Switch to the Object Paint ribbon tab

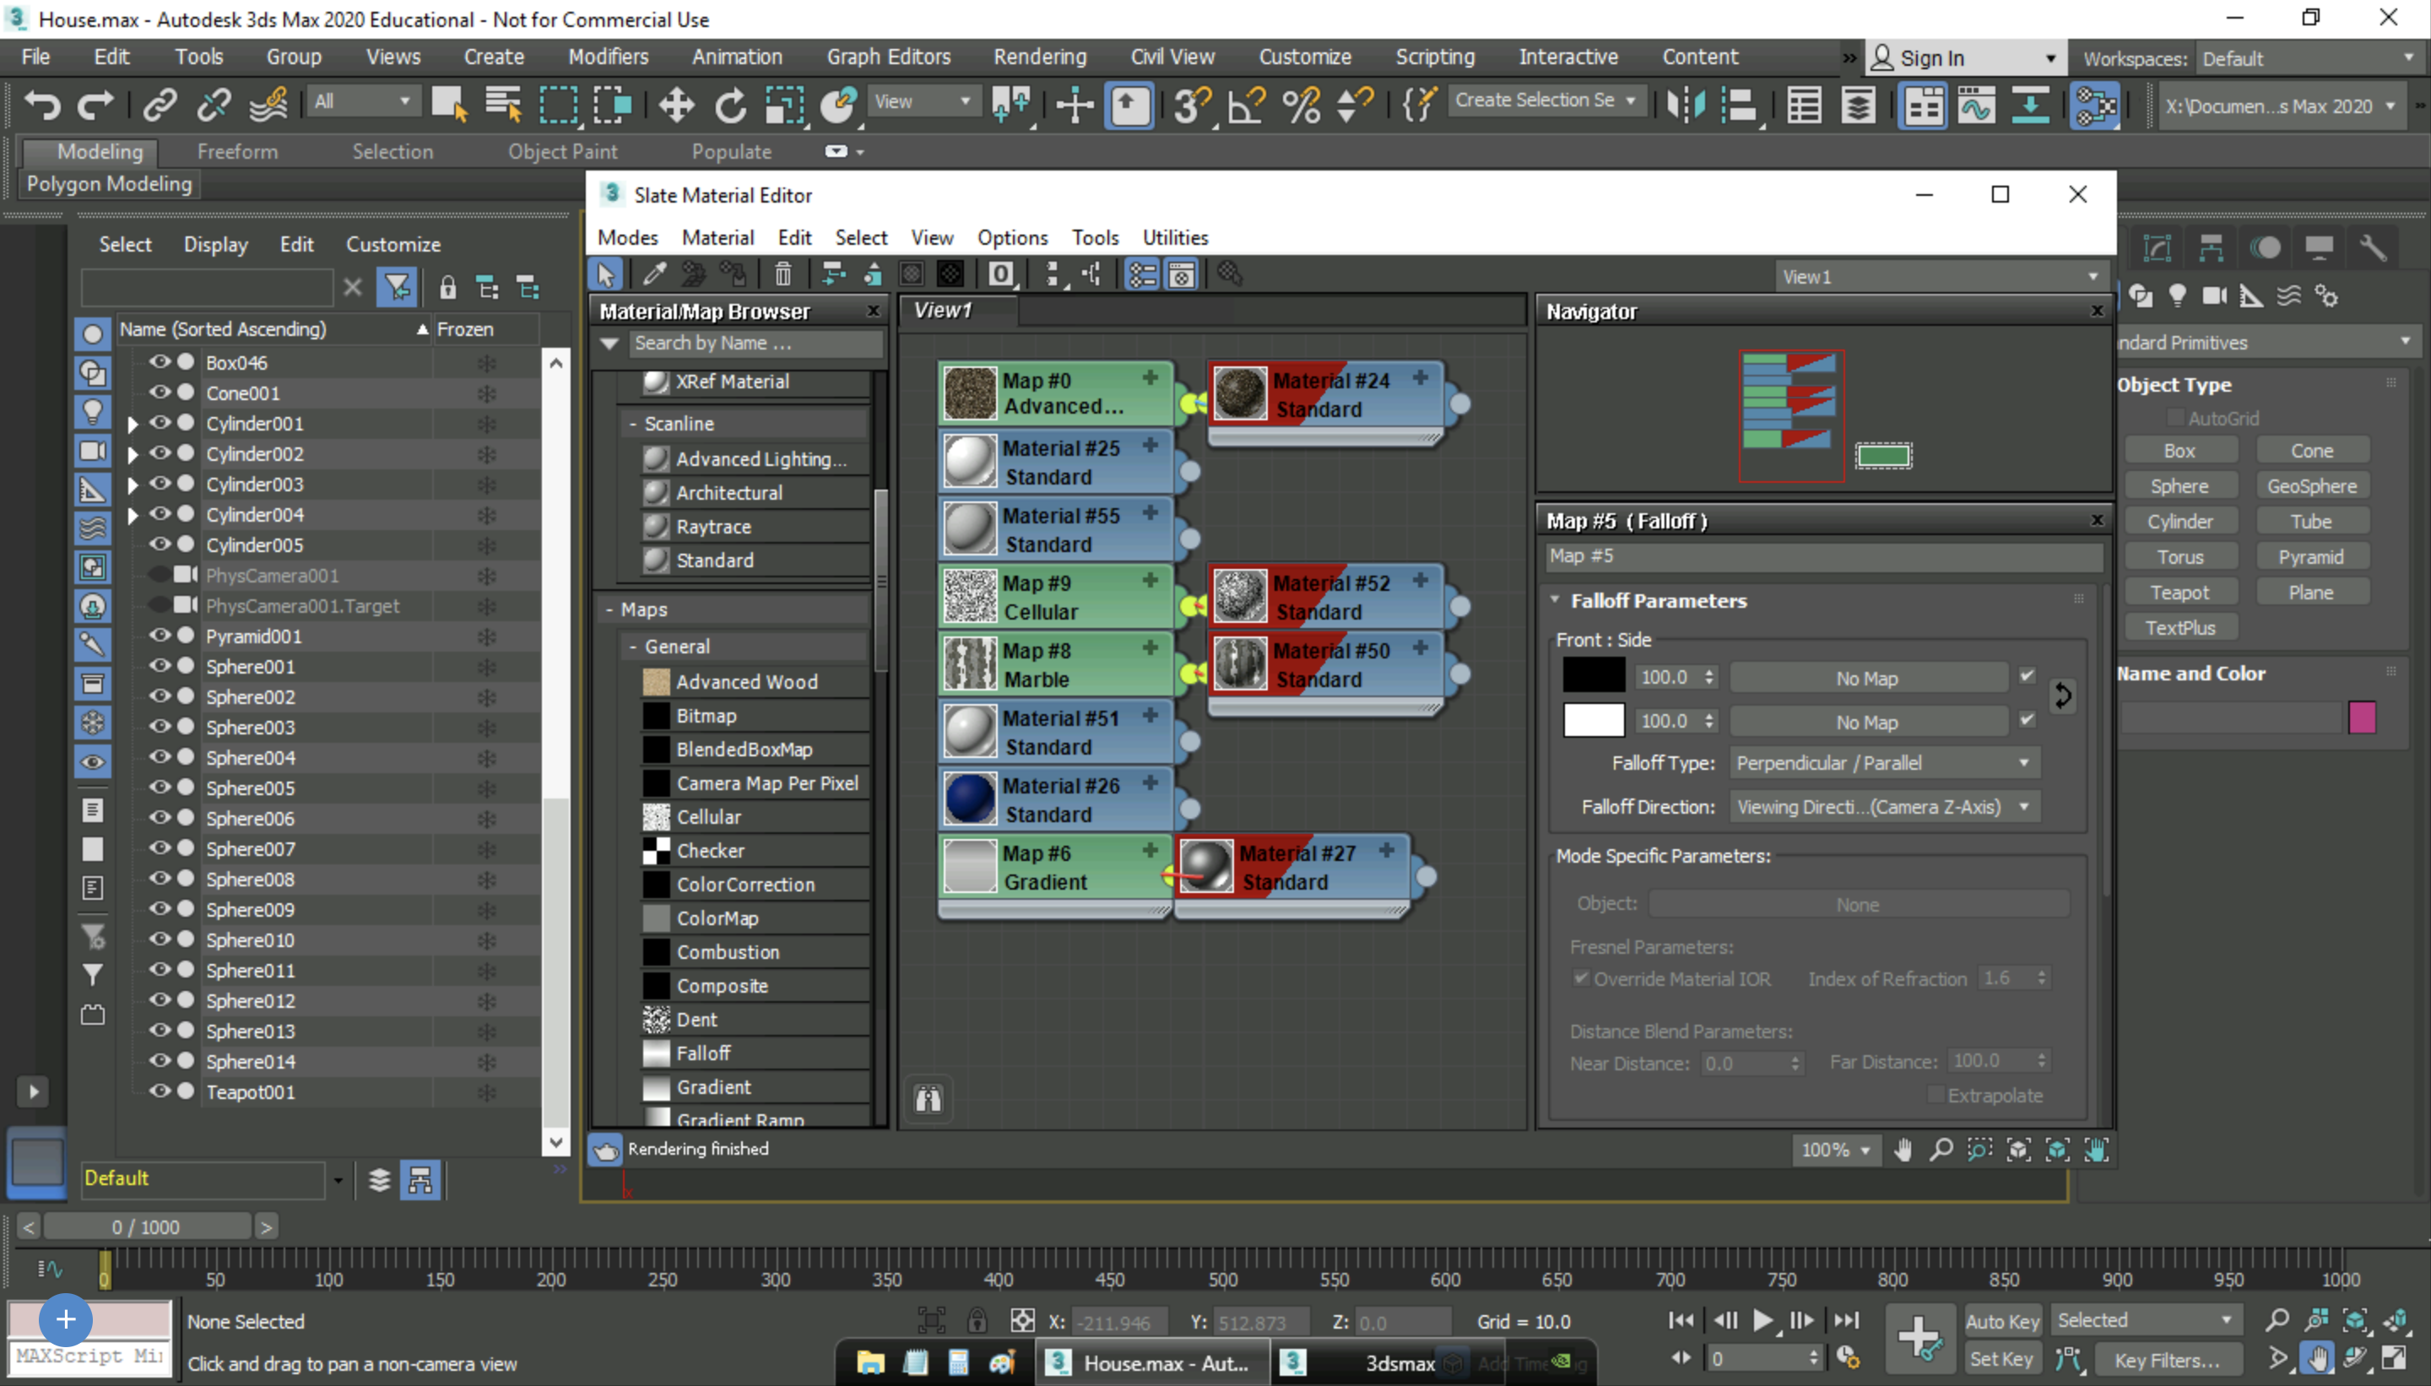point(561,151)
